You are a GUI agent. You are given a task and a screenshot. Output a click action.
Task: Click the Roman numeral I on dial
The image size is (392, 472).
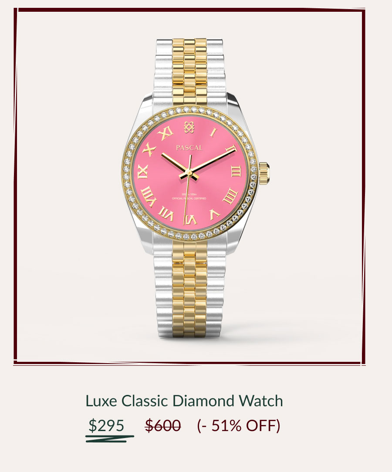point(213,132)
